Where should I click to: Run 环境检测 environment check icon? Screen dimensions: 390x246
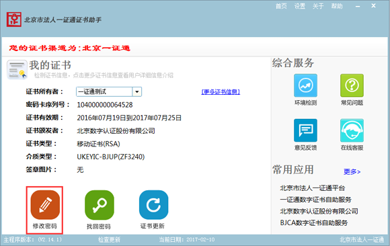tap(305, 85)
